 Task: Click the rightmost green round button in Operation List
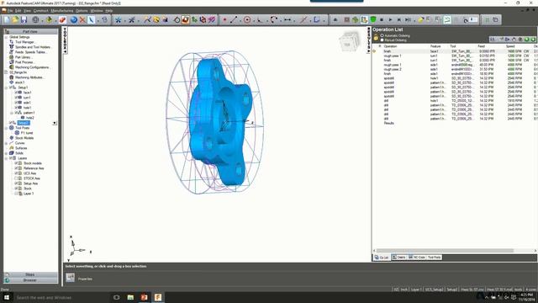pos(533,40)
